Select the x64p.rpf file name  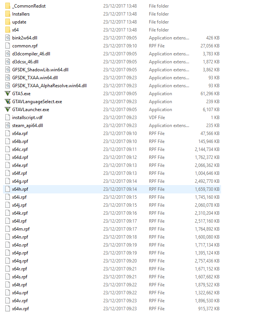[x=20, y=253]
